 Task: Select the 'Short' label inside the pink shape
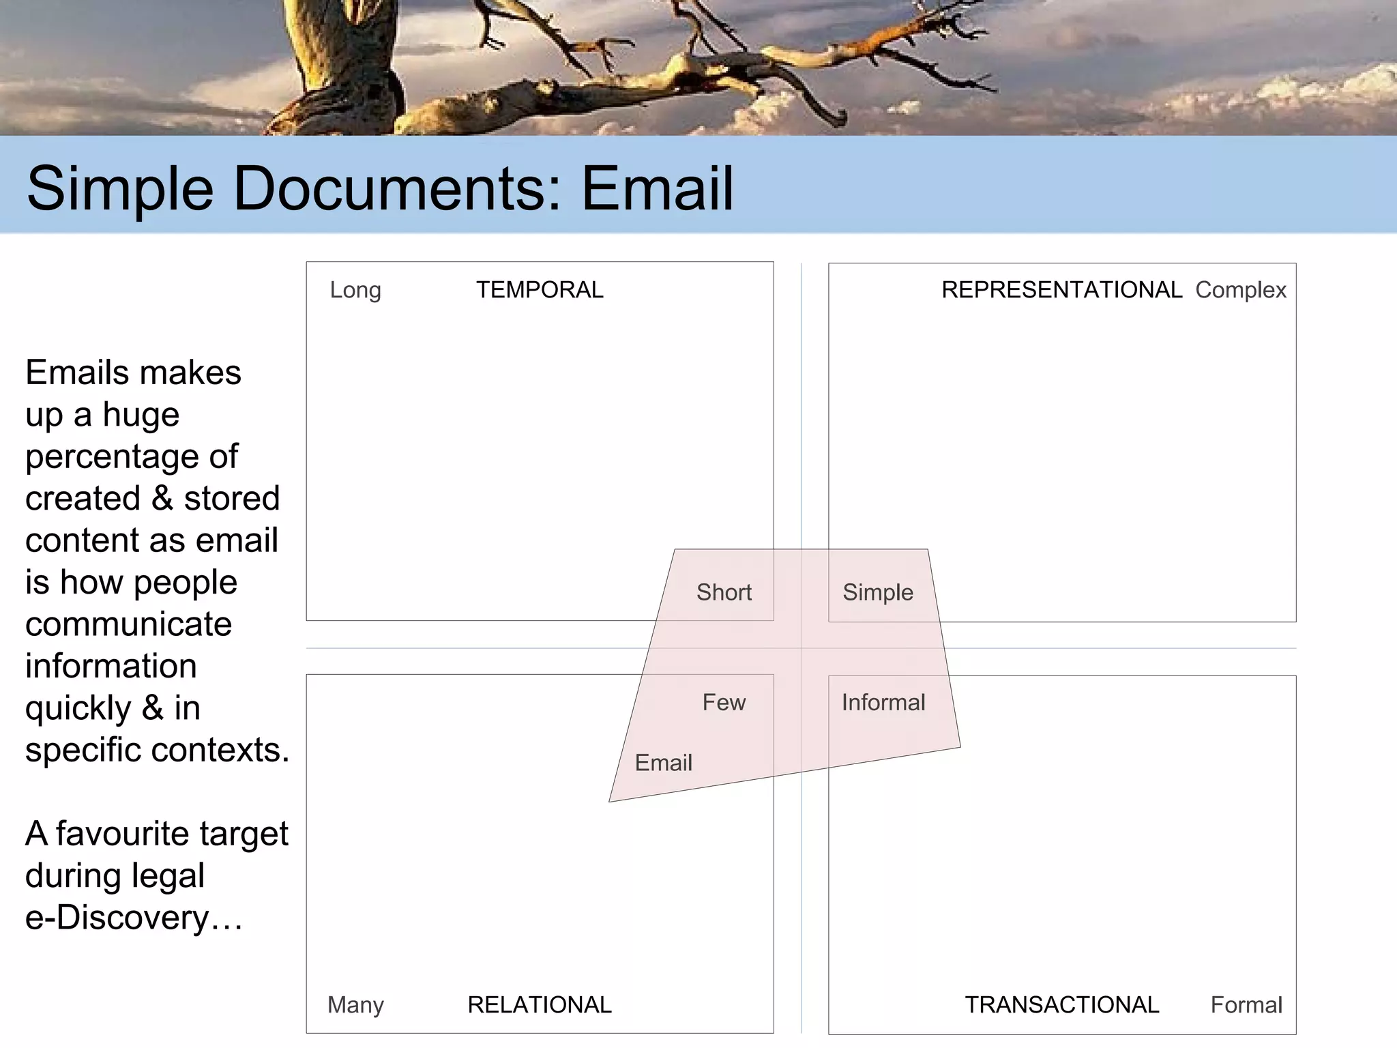pyautogui.click(x=724, y=592)
